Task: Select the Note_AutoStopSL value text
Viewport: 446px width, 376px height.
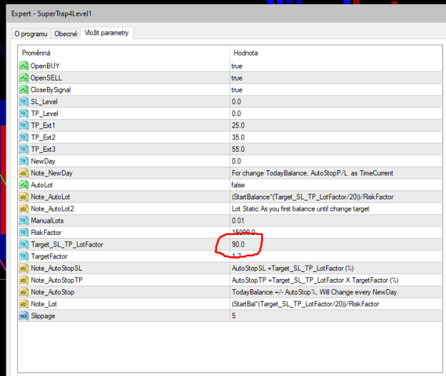Action: 293,268
